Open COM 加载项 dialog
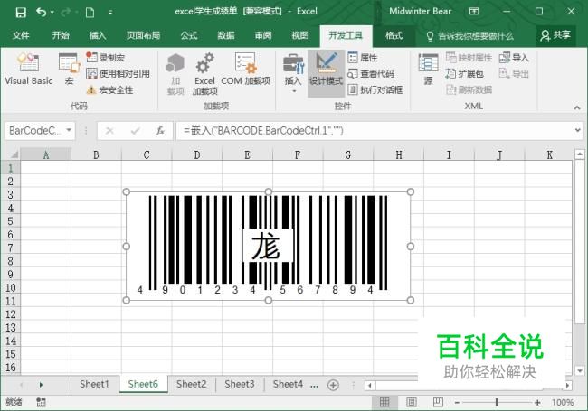This screenshot has width=588, height=411. tap(246, 70)
